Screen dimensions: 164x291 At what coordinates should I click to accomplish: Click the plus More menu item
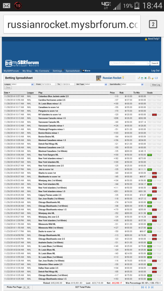(x=86, y=71)
